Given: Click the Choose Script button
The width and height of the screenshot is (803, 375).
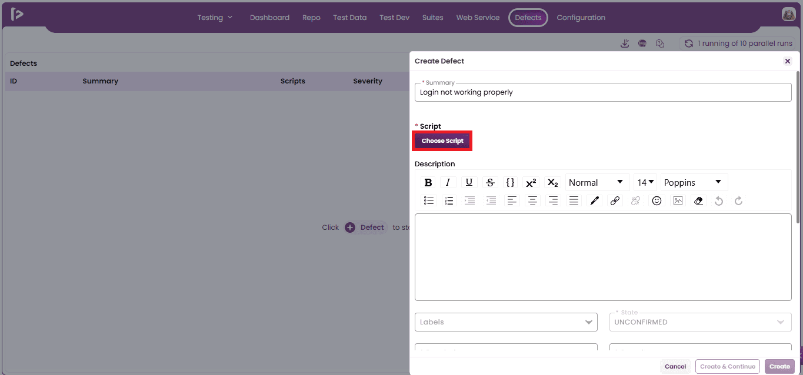Looking at the screenshot, I should click(x=442, y=141).
